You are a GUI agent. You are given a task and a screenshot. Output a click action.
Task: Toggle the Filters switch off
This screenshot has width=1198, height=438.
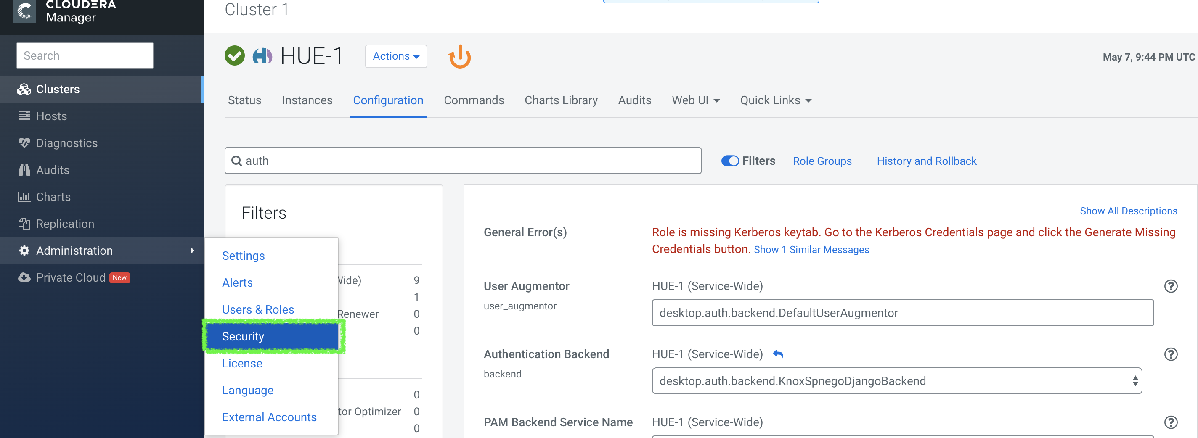pos(730,161)
